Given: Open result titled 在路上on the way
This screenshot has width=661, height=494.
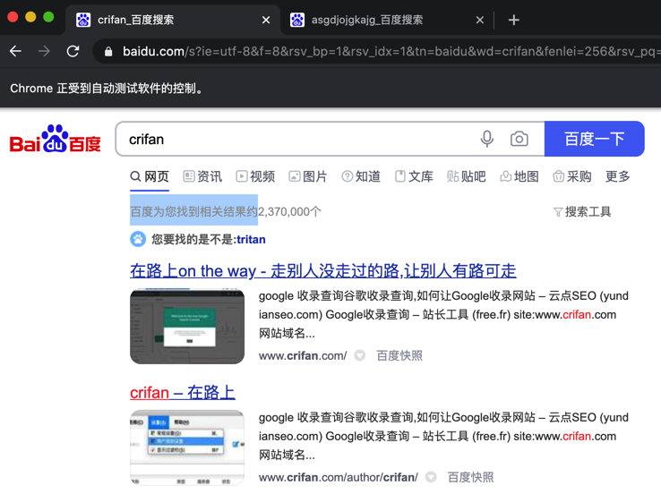Looking at the screenshot, I should [x=323, y=271].
